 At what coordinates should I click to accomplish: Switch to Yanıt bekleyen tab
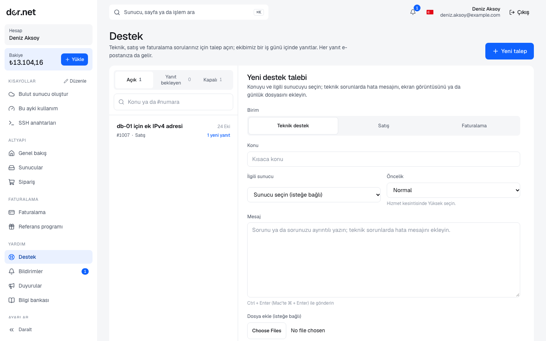pos(174,80)
